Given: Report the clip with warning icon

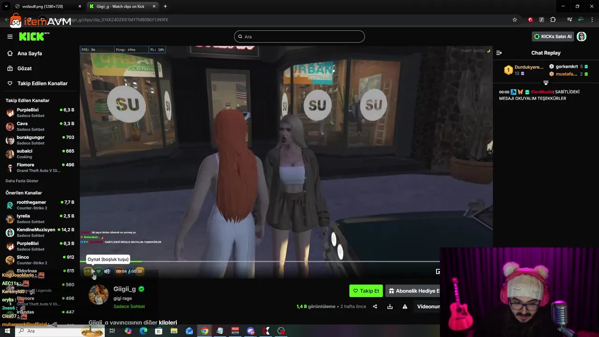Looking at the screenshot, I should (x=405, y=307).
